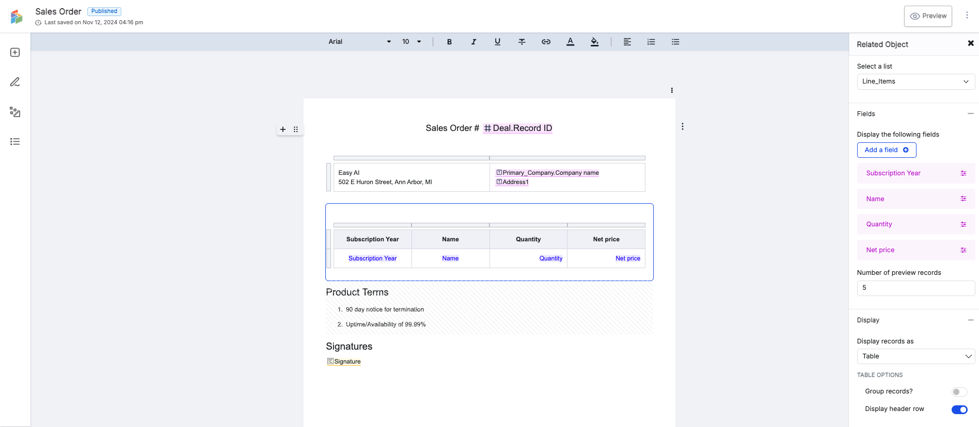This screenshot has width=979, height=427.
Task: Turn off Display header row
Action: [x=959, y=409]
